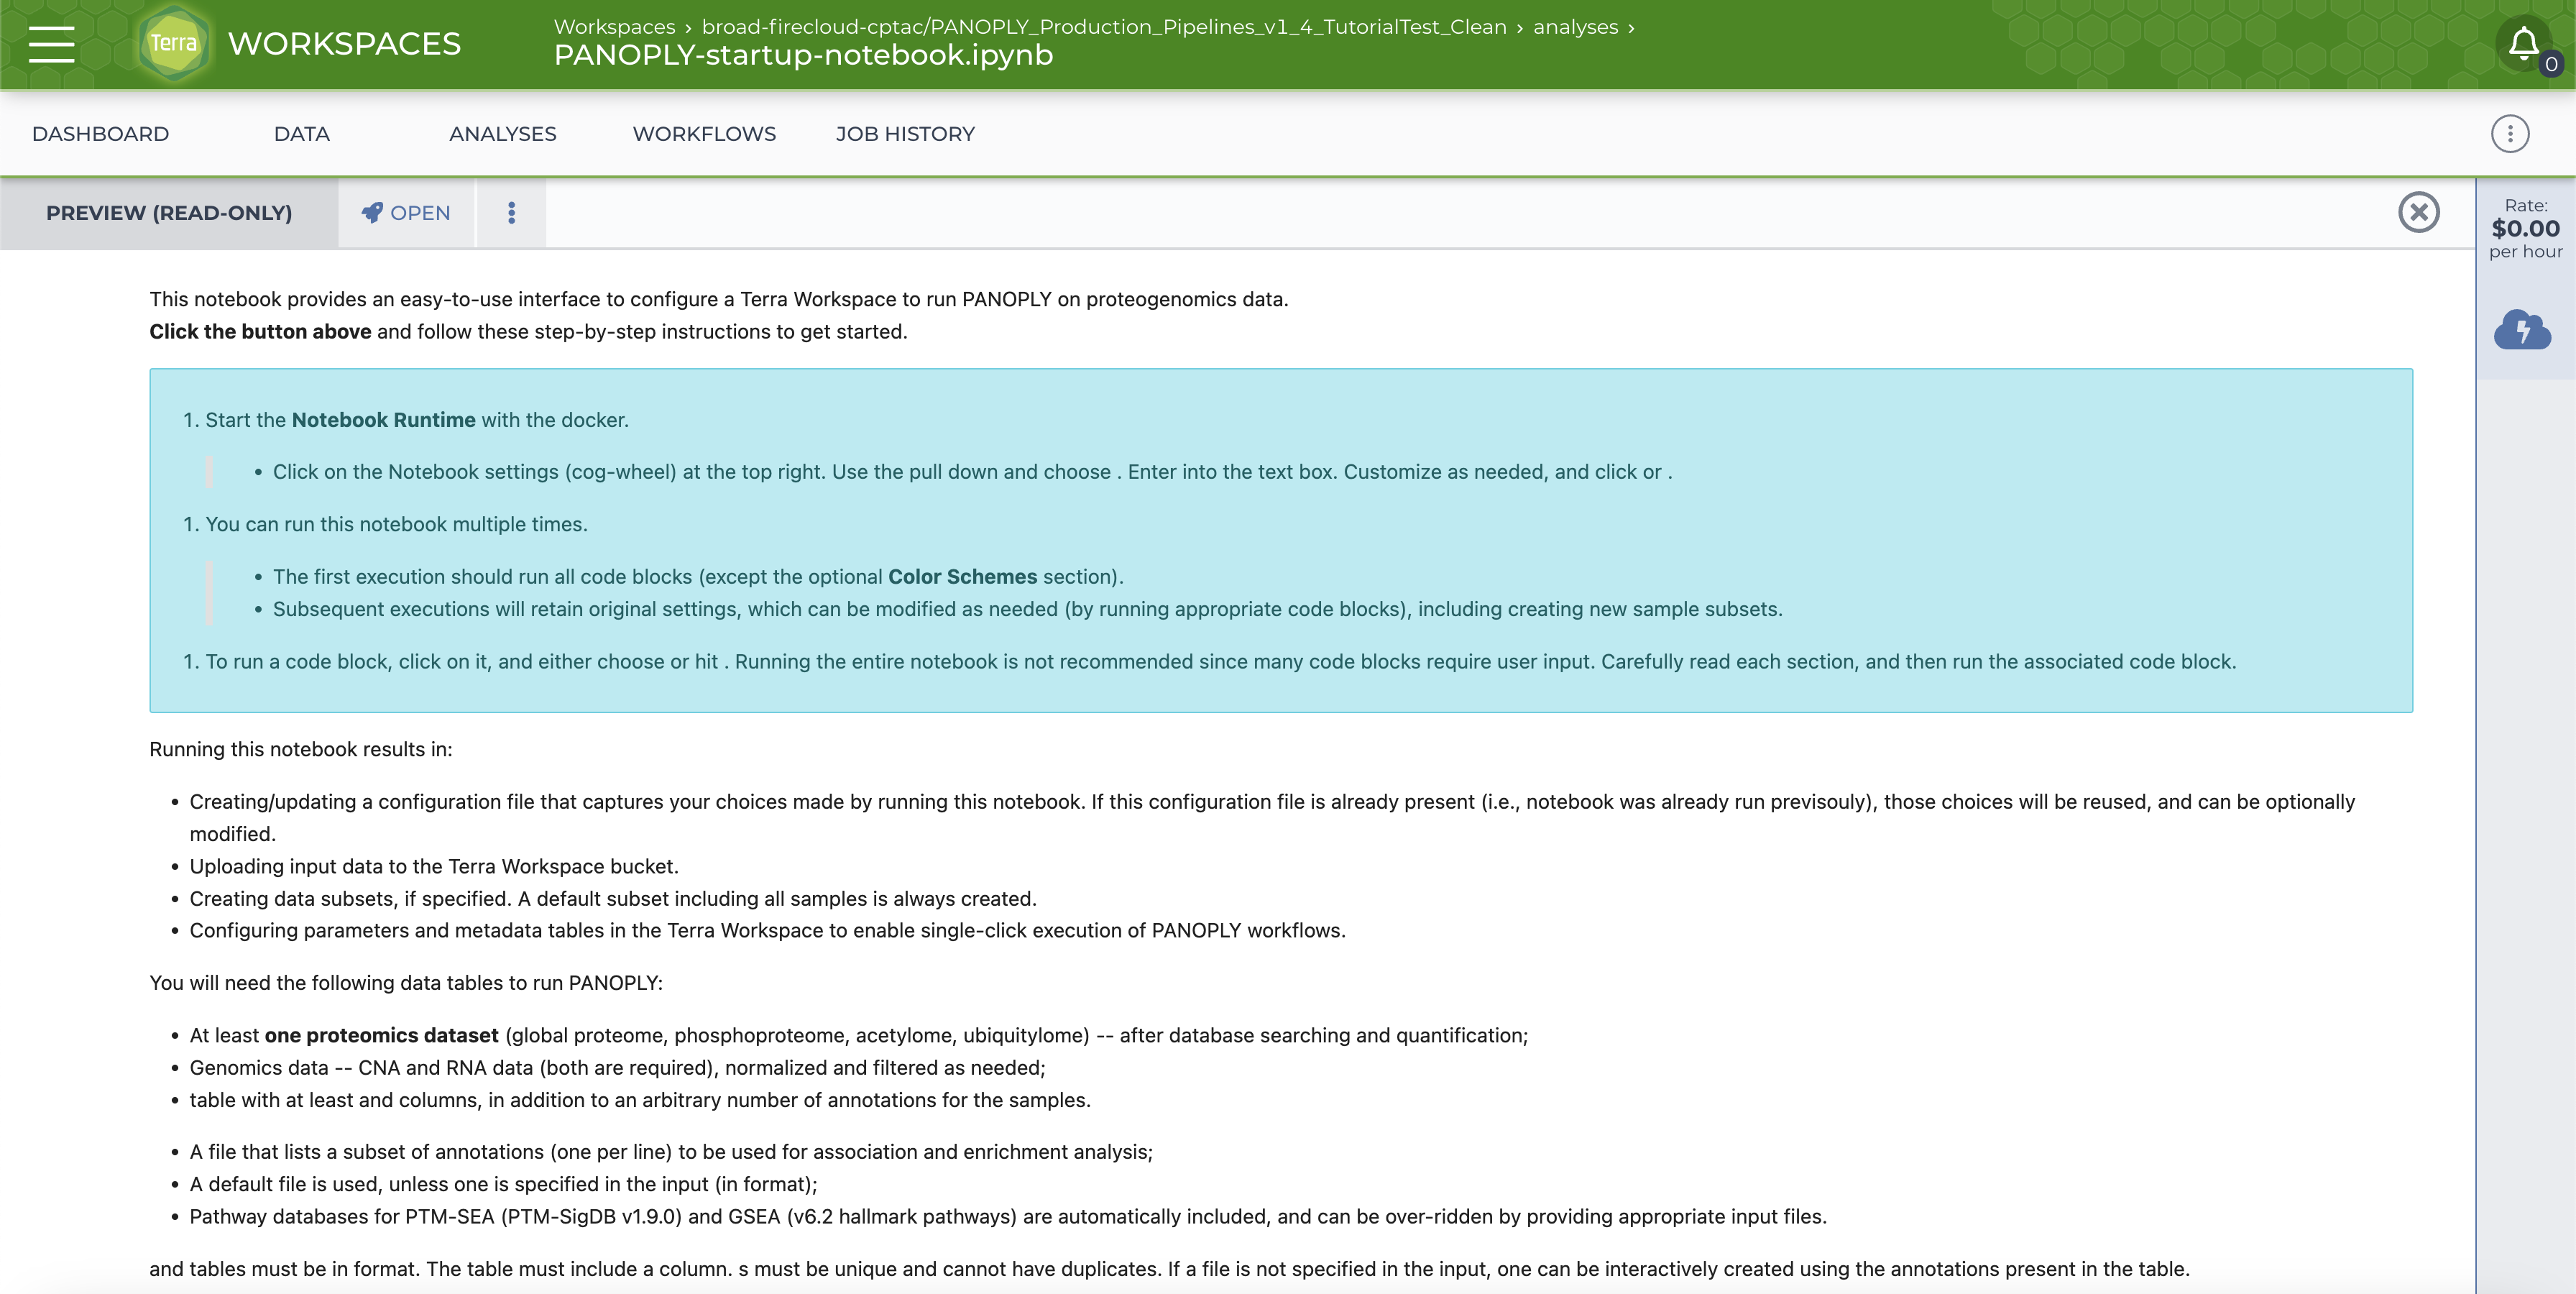Open the broad-firecloud-cptac workspace breadcrumb link
Viewport: 2576px width, 1294px height.
(1103, 27)
